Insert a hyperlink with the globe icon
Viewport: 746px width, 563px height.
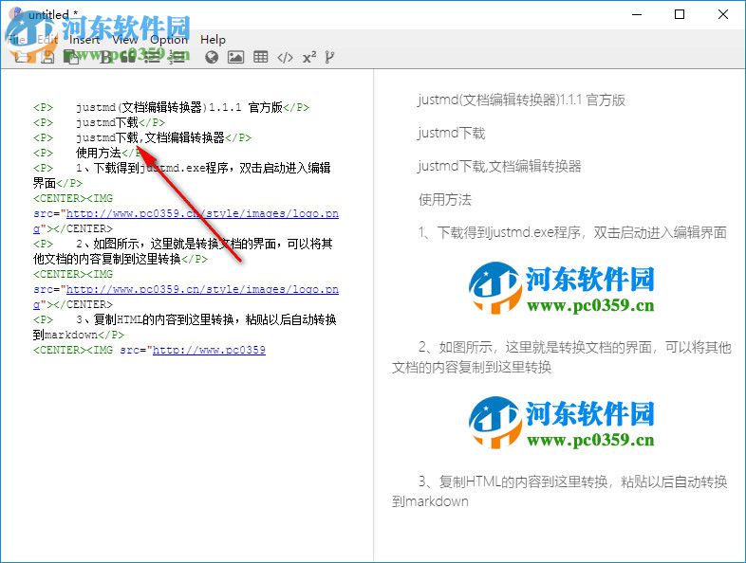[x=212, y=58]
